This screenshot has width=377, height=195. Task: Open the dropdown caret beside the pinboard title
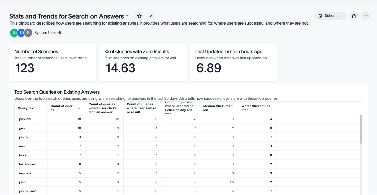point(127,16)
